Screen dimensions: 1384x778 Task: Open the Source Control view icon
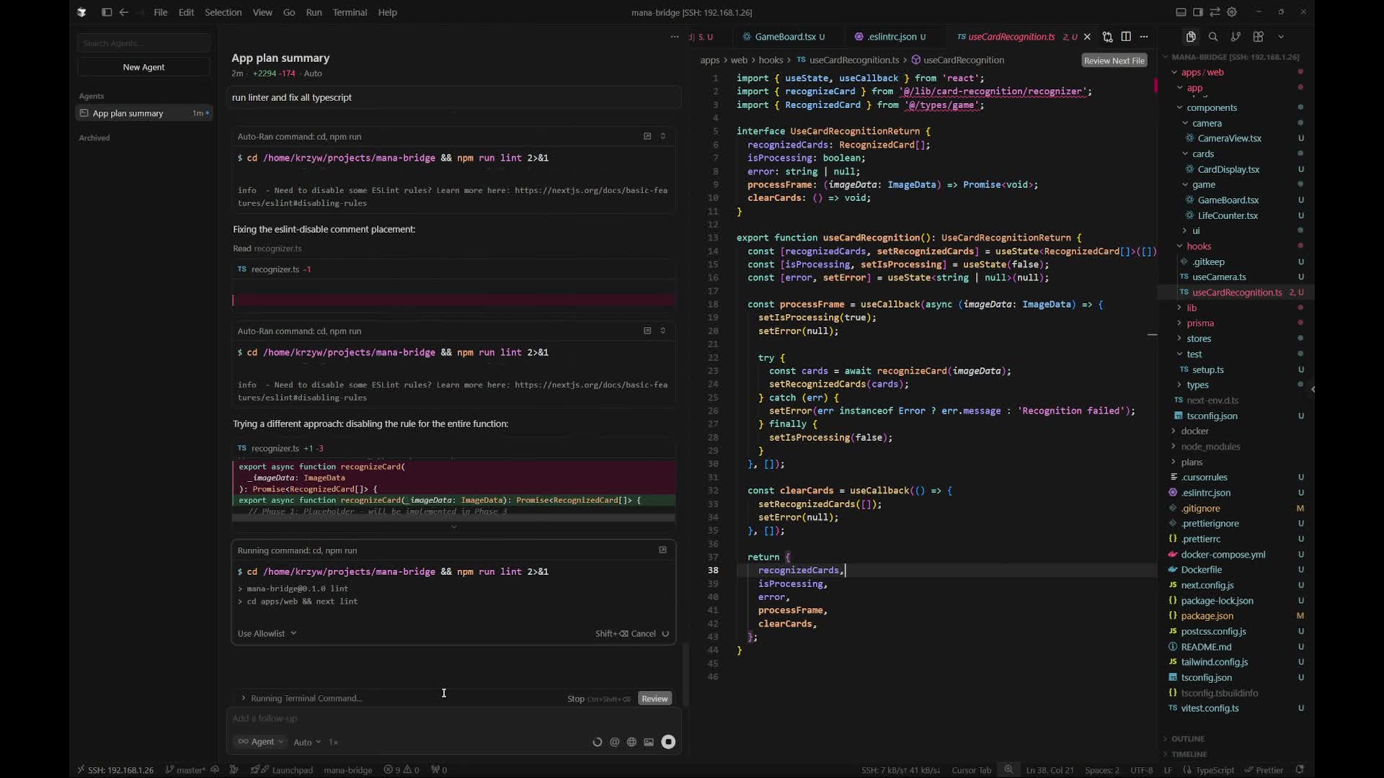point(1236,37)
